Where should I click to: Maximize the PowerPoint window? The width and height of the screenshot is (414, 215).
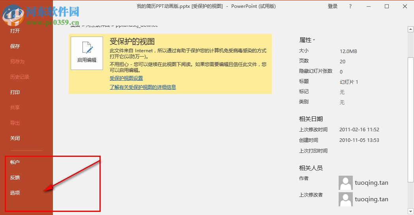(386, 6)
